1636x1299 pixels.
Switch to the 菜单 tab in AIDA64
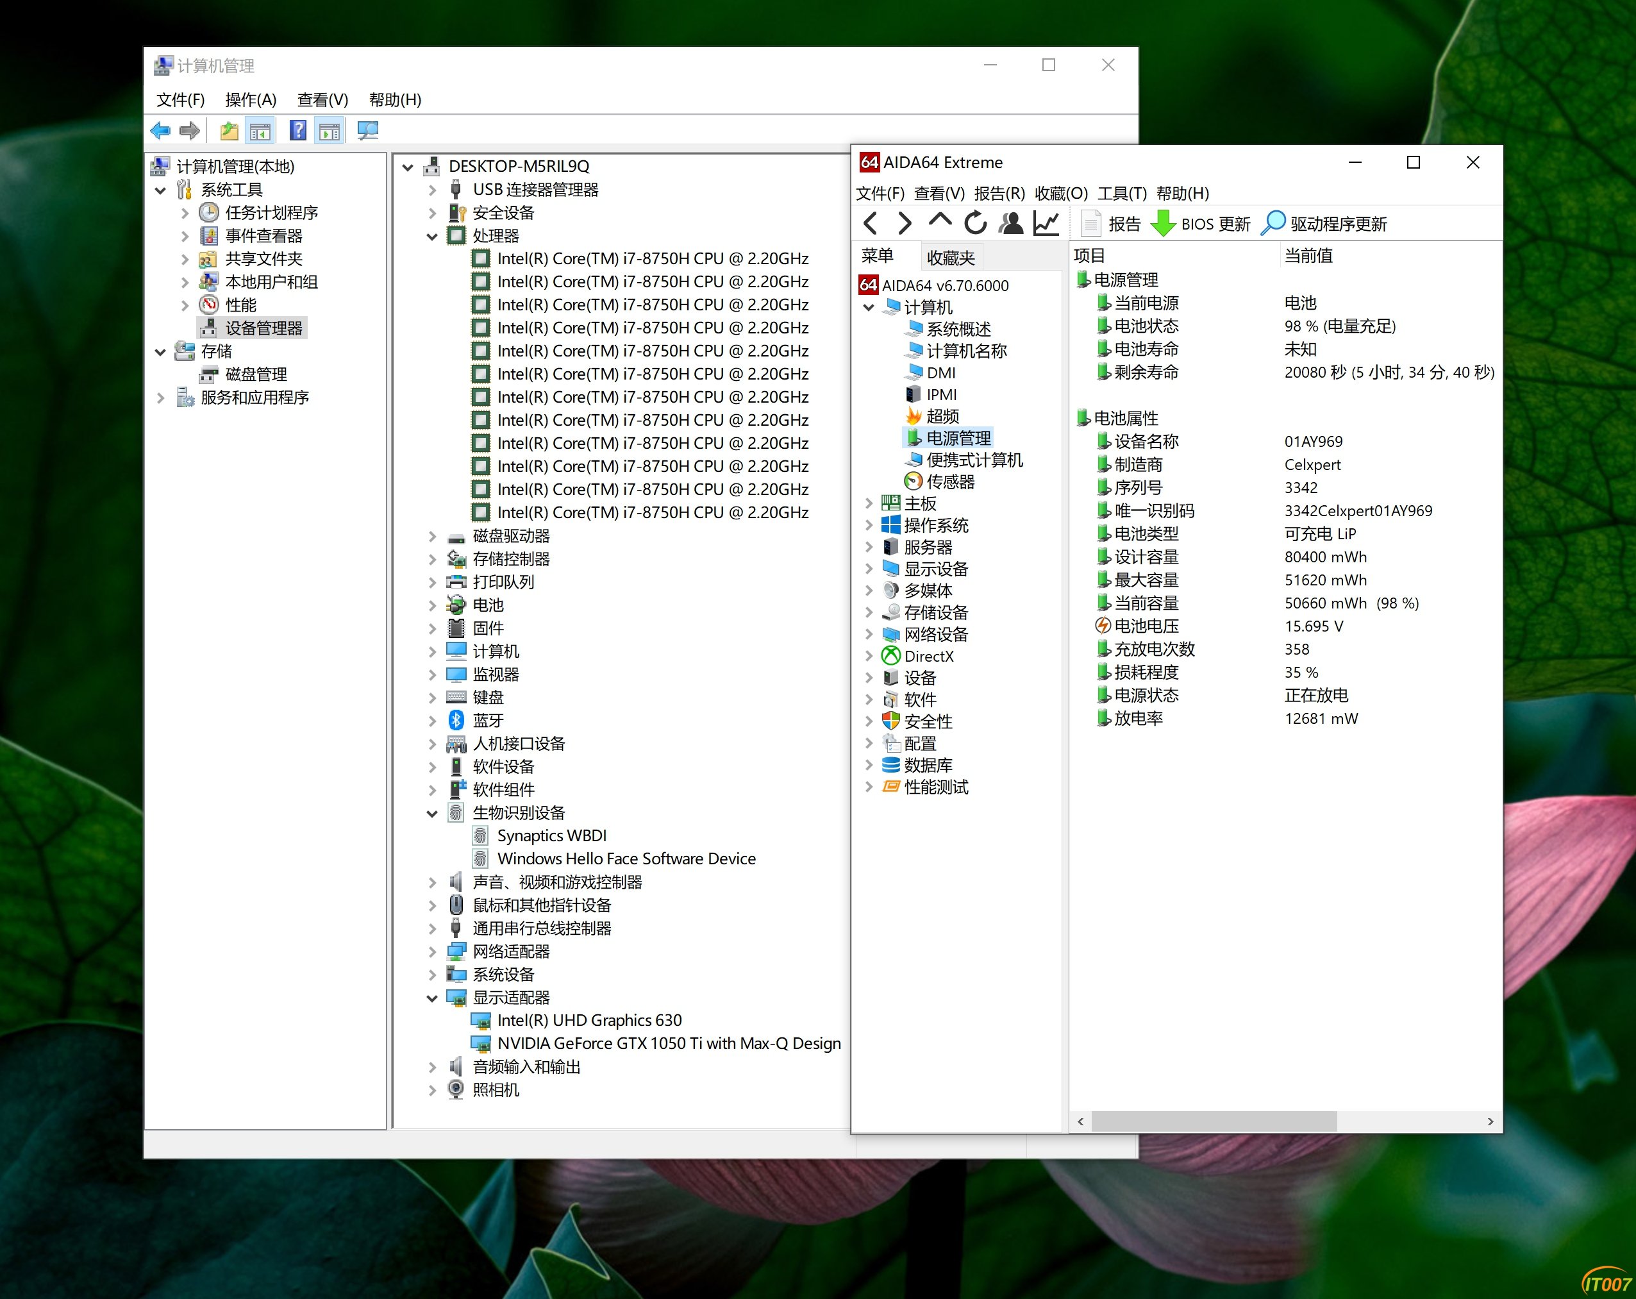coord(878,256)
